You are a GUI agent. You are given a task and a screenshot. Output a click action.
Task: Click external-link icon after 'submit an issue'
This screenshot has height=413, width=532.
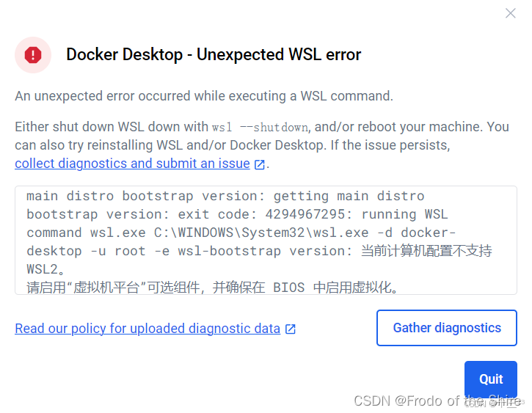(x=259, y=164)
